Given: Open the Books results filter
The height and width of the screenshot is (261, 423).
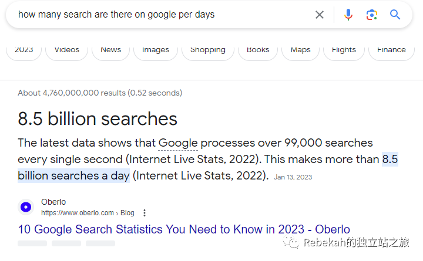Looking at the screenshot, I should 258,50.
